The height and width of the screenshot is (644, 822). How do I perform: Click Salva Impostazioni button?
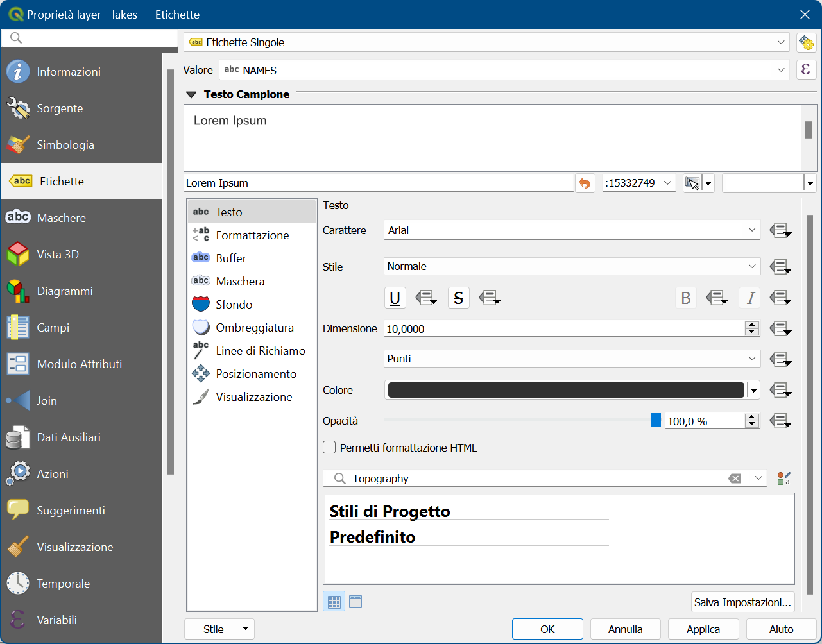[742, 602]
